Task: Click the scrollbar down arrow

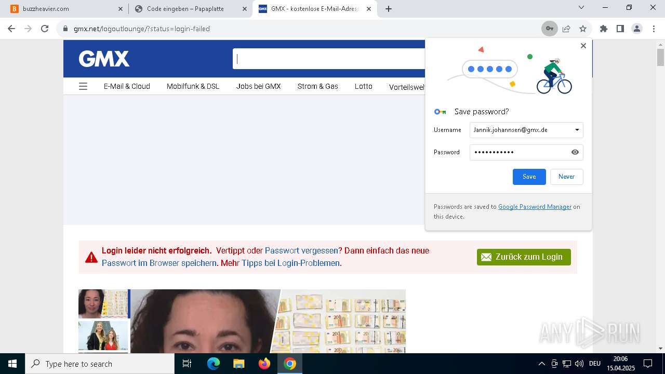Action: tap(660, 349)
